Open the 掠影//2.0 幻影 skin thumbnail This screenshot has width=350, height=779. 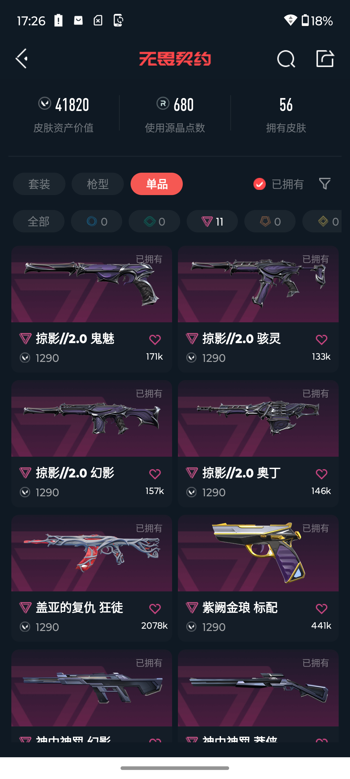[x=92, y=419]
